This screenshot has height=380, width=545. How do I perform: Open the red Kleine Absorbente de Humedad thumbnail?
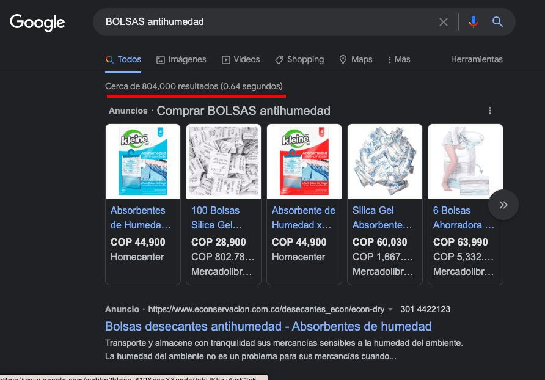click(x=304, y=161)
